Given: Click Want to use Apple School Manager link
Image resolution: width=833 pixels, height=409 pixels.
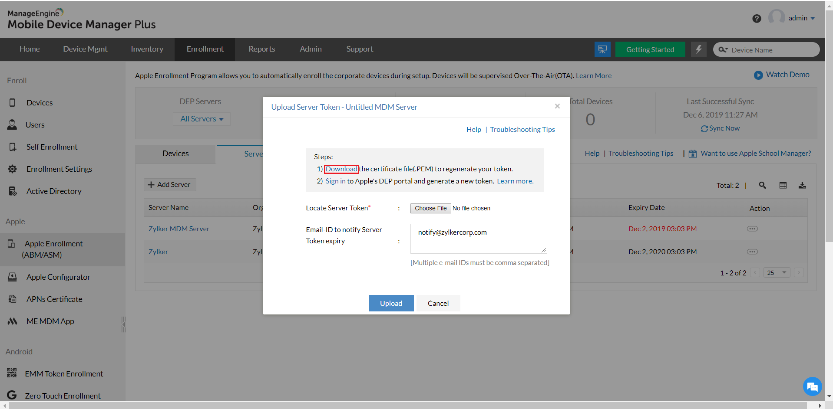Looking at the screenshot, I should pos(756,154).
